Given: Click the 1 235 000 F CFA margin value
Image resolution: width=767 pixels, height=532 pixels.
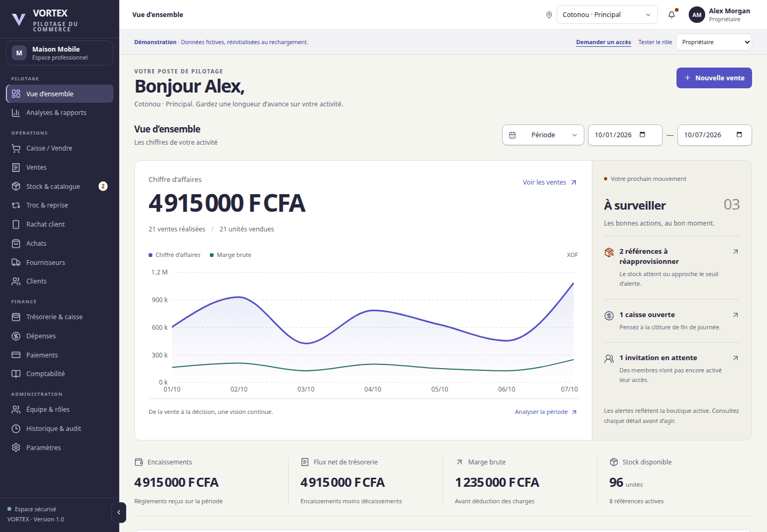Looking at the screenshot, I should point(497,483).
